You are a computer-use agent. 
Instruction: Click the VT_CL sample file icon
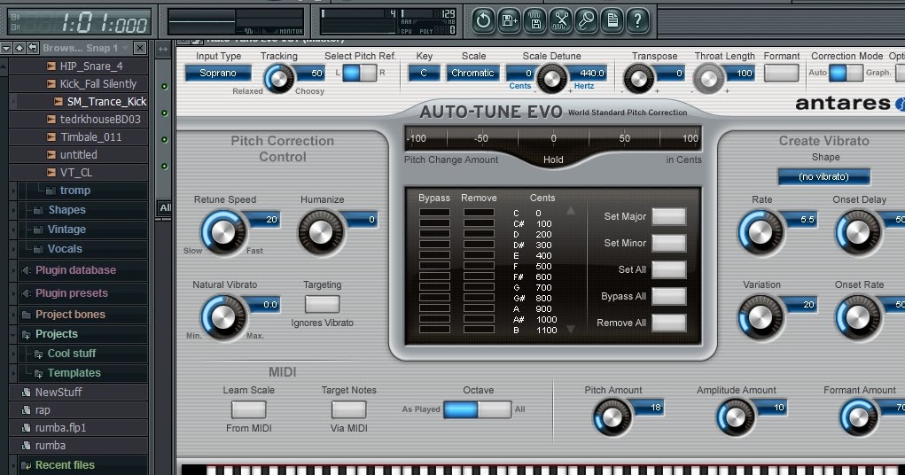click(x=51, y=173)
